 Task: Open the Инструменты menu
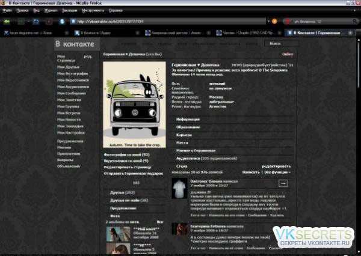(93, 10)
